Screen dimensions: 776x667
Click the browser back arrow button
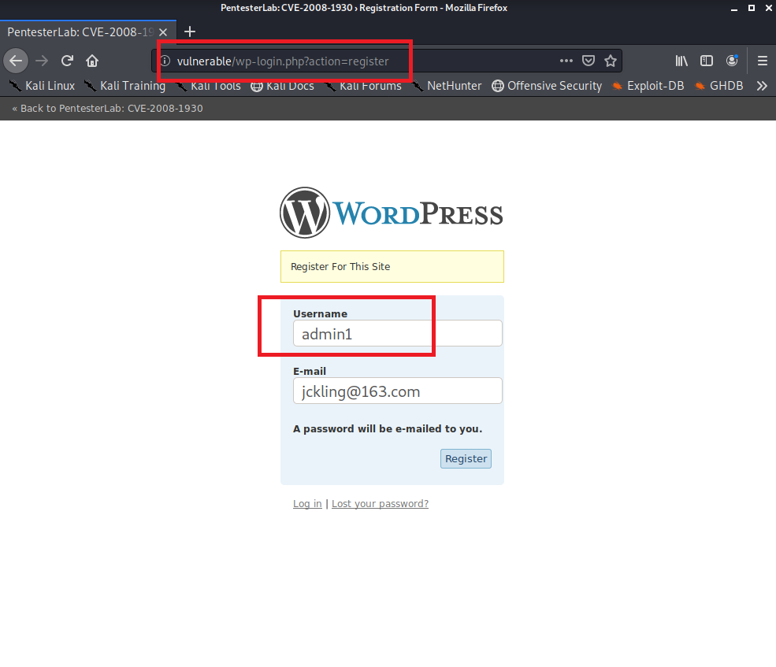[x=16, y=61]
